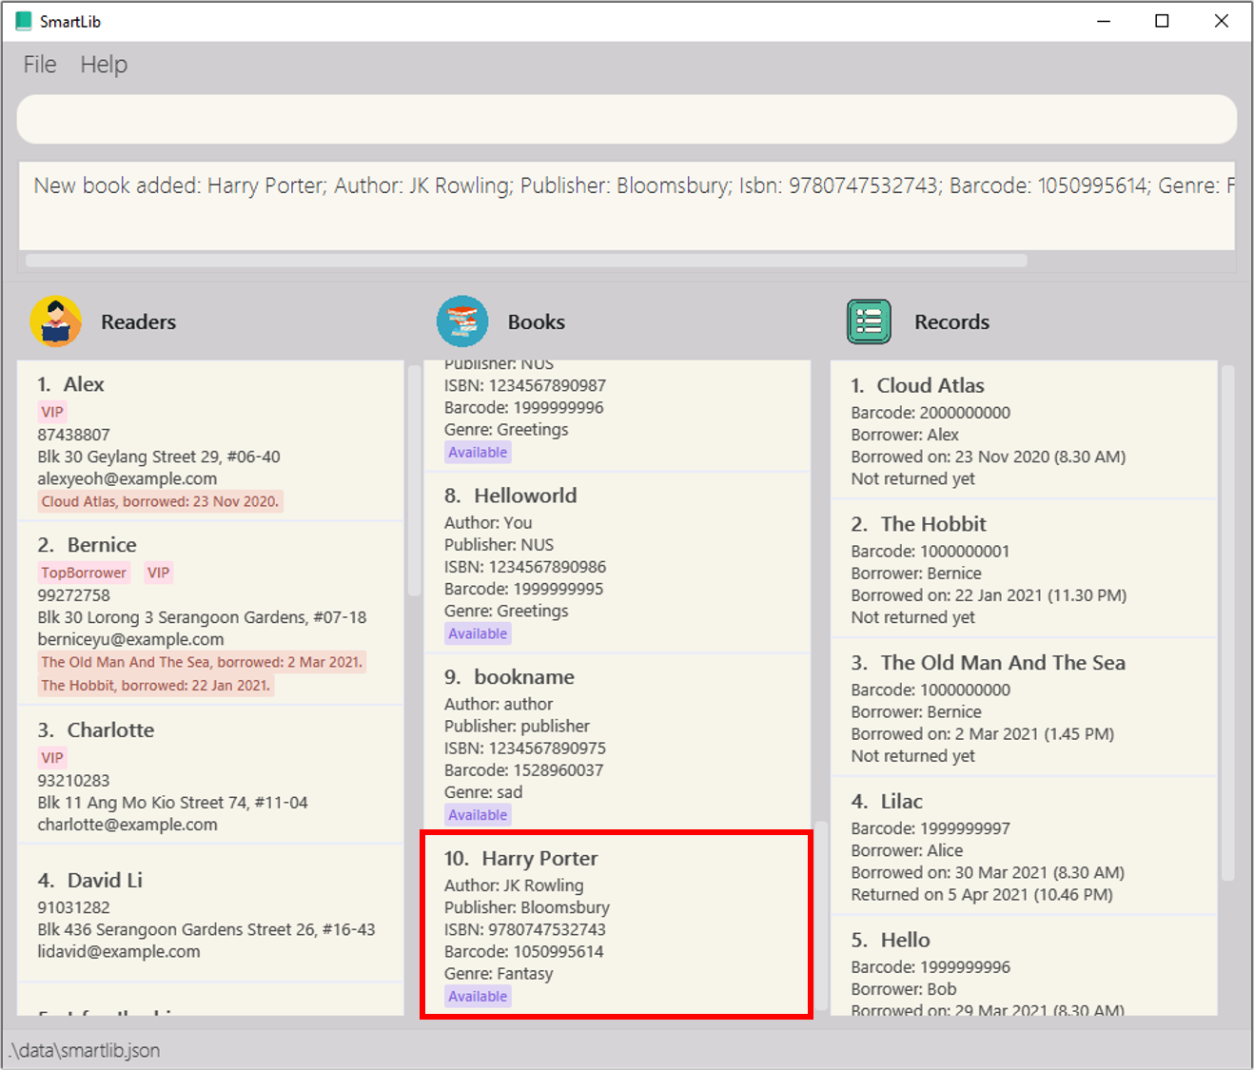The image size is (1254, 1070).
Task: Select reader 3. Charlotte
Action: tap(211, 774)
